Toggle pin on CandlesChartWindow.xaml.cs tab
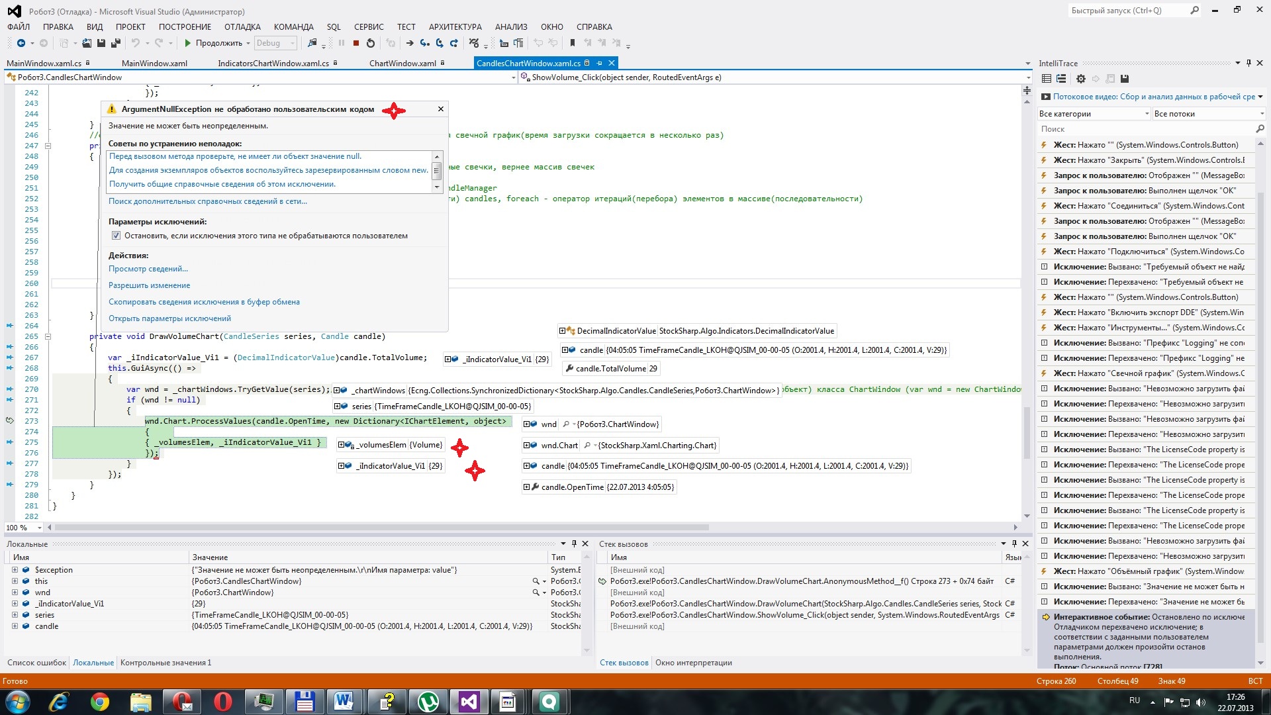1271x715 pixels. (599, 63)
